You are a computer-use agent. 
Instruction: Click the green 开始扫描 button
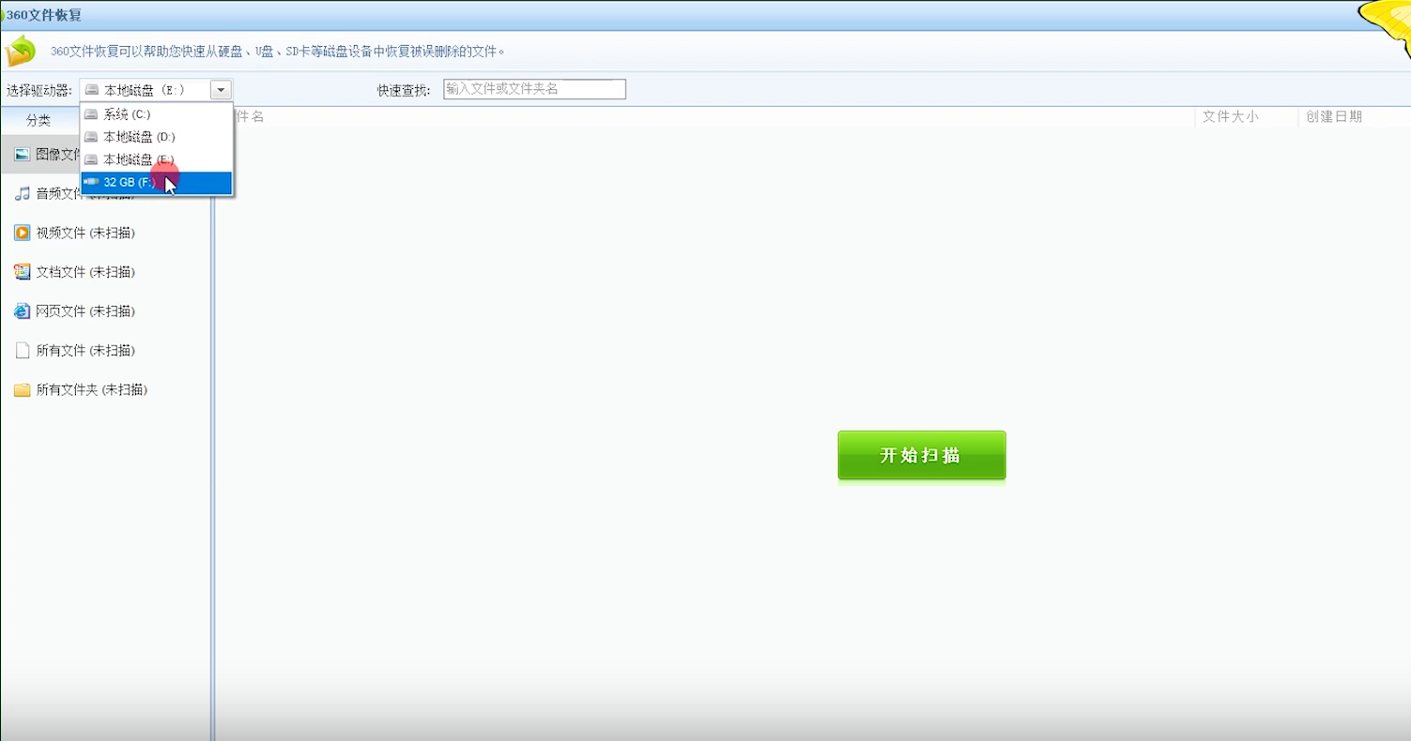coord(921,455)
